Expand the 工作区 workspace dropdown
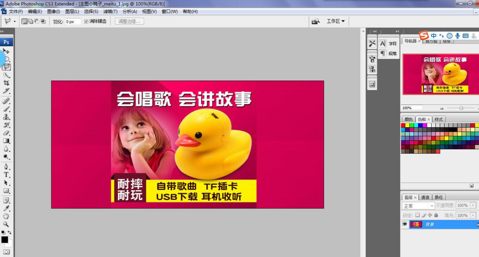This screenshot has width=479, height=257. click(x=336, y=21)
